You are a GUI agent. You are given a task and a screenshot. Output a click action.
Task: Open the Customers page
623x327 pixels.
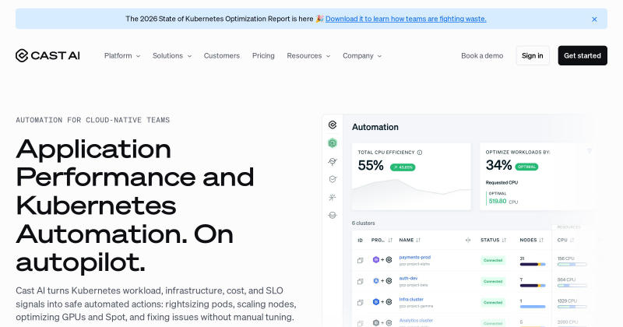tap(222, 55)
